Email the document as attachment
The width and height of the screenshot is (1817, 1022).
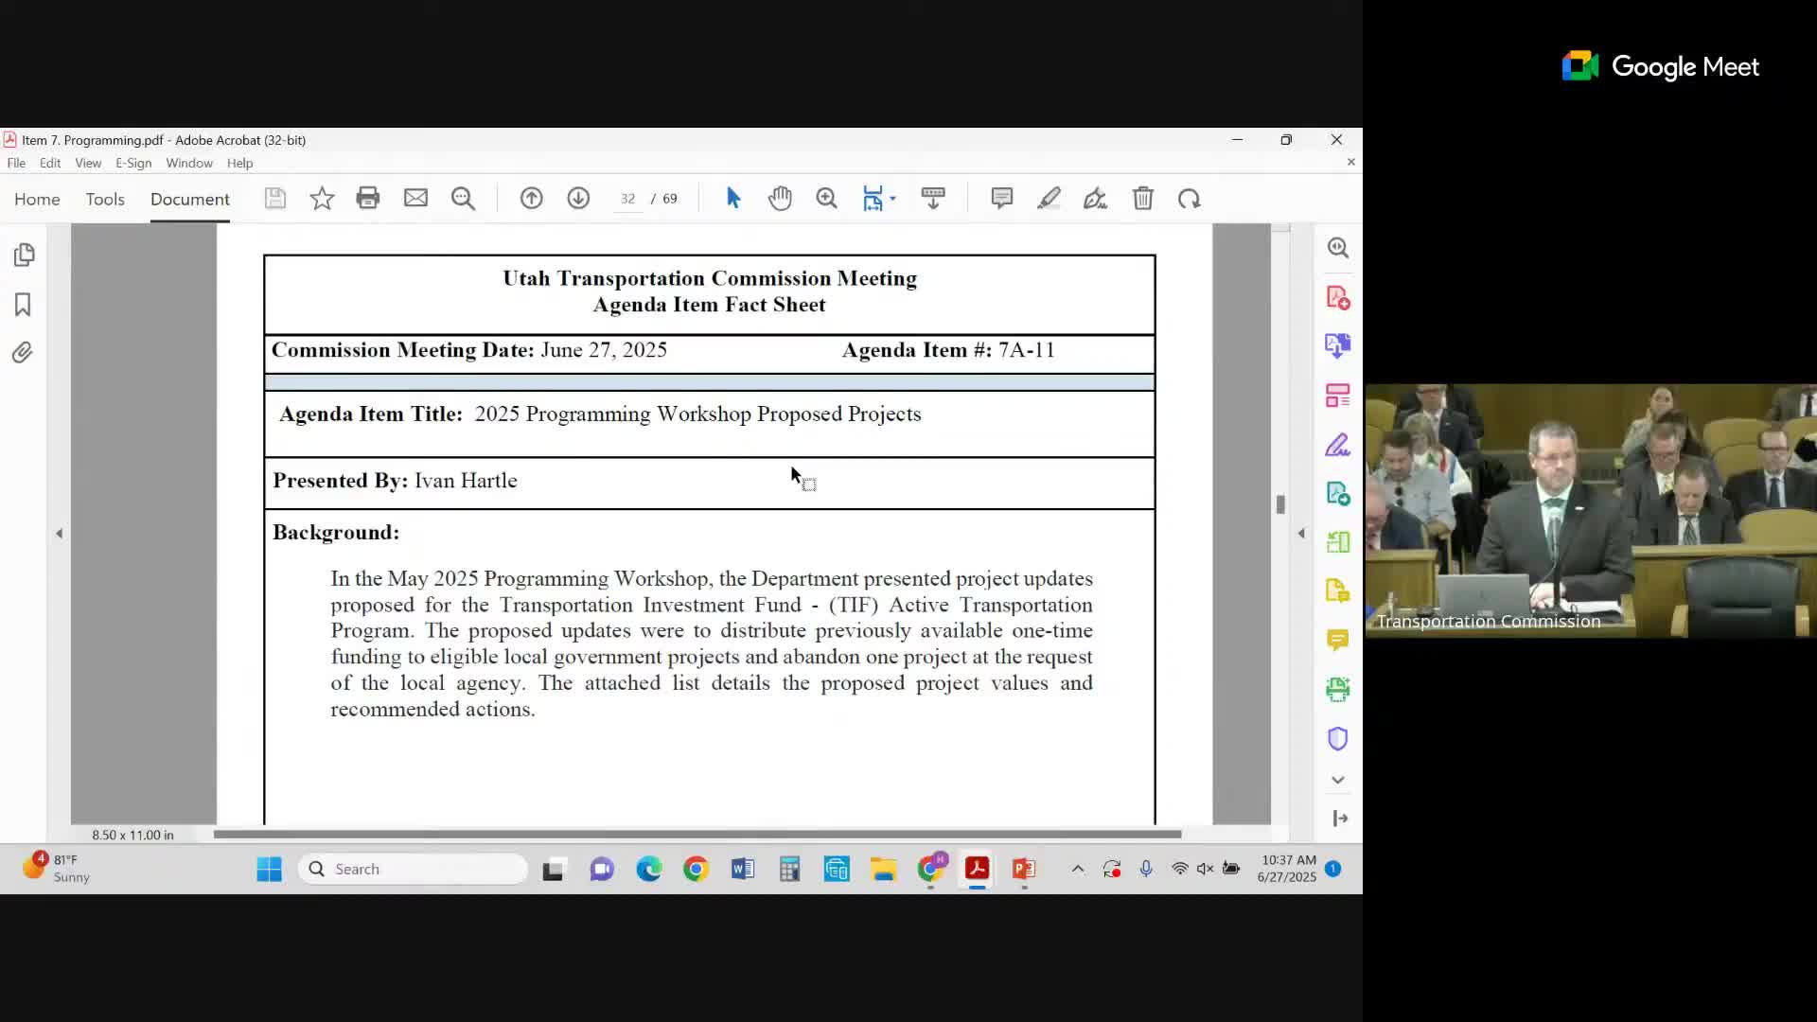point(416,198)
